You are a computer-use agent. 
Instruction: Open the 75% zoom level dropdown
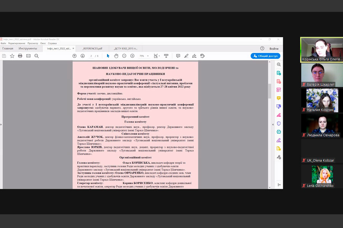[x=143, y=56]
